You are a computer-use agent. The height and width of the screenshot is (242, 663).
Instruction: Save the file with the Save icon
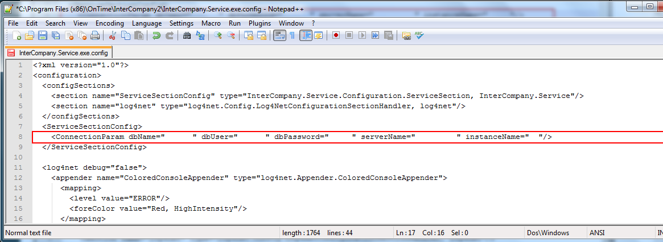[x=42, y=36]
